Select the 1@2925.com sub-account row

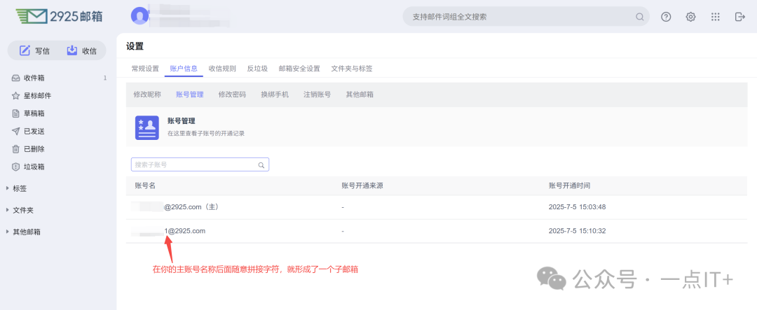click(x=437, y=231)
